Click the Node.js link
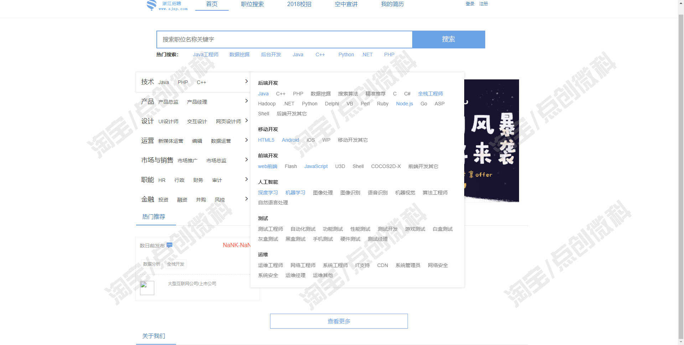 pyautogui.click(x=404, y=104)
